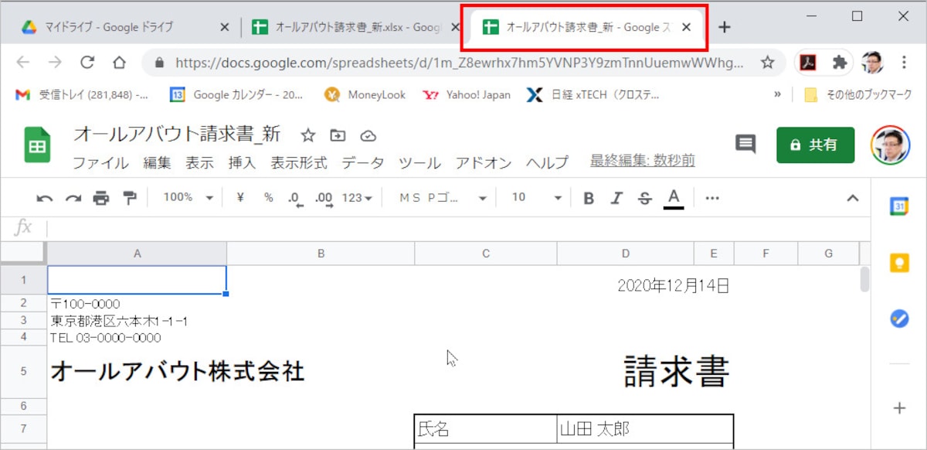
Task: Open the MS P Gothic font dropdown
Action: point(442,198)
